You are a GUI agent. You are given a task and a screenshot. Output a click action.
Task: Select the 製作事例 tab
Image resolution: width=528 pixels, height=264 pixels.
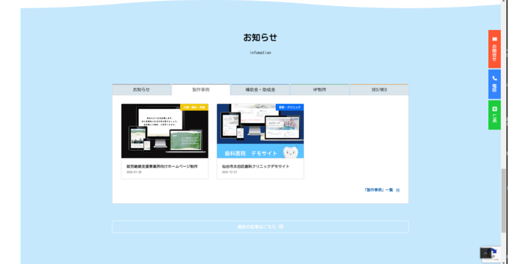pyautogui.click(x=201, y=90)
